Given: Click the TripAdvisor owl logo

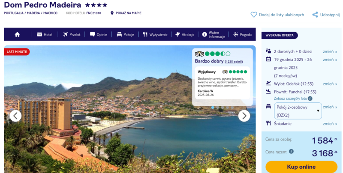Looking at the screenshot, I should coord(199,54).
